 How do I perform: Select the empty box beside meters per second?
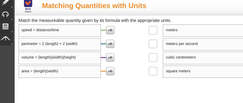point(153,44)
